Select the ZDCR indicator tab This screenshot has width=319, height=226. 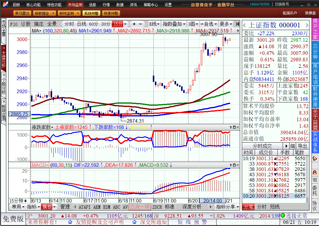pos(157,207)
